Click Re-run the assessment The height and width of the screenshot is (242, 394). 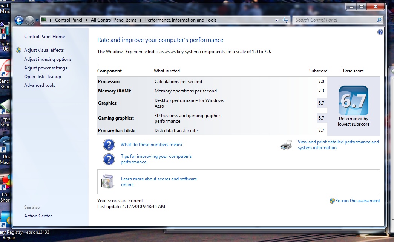click(357, 201)
